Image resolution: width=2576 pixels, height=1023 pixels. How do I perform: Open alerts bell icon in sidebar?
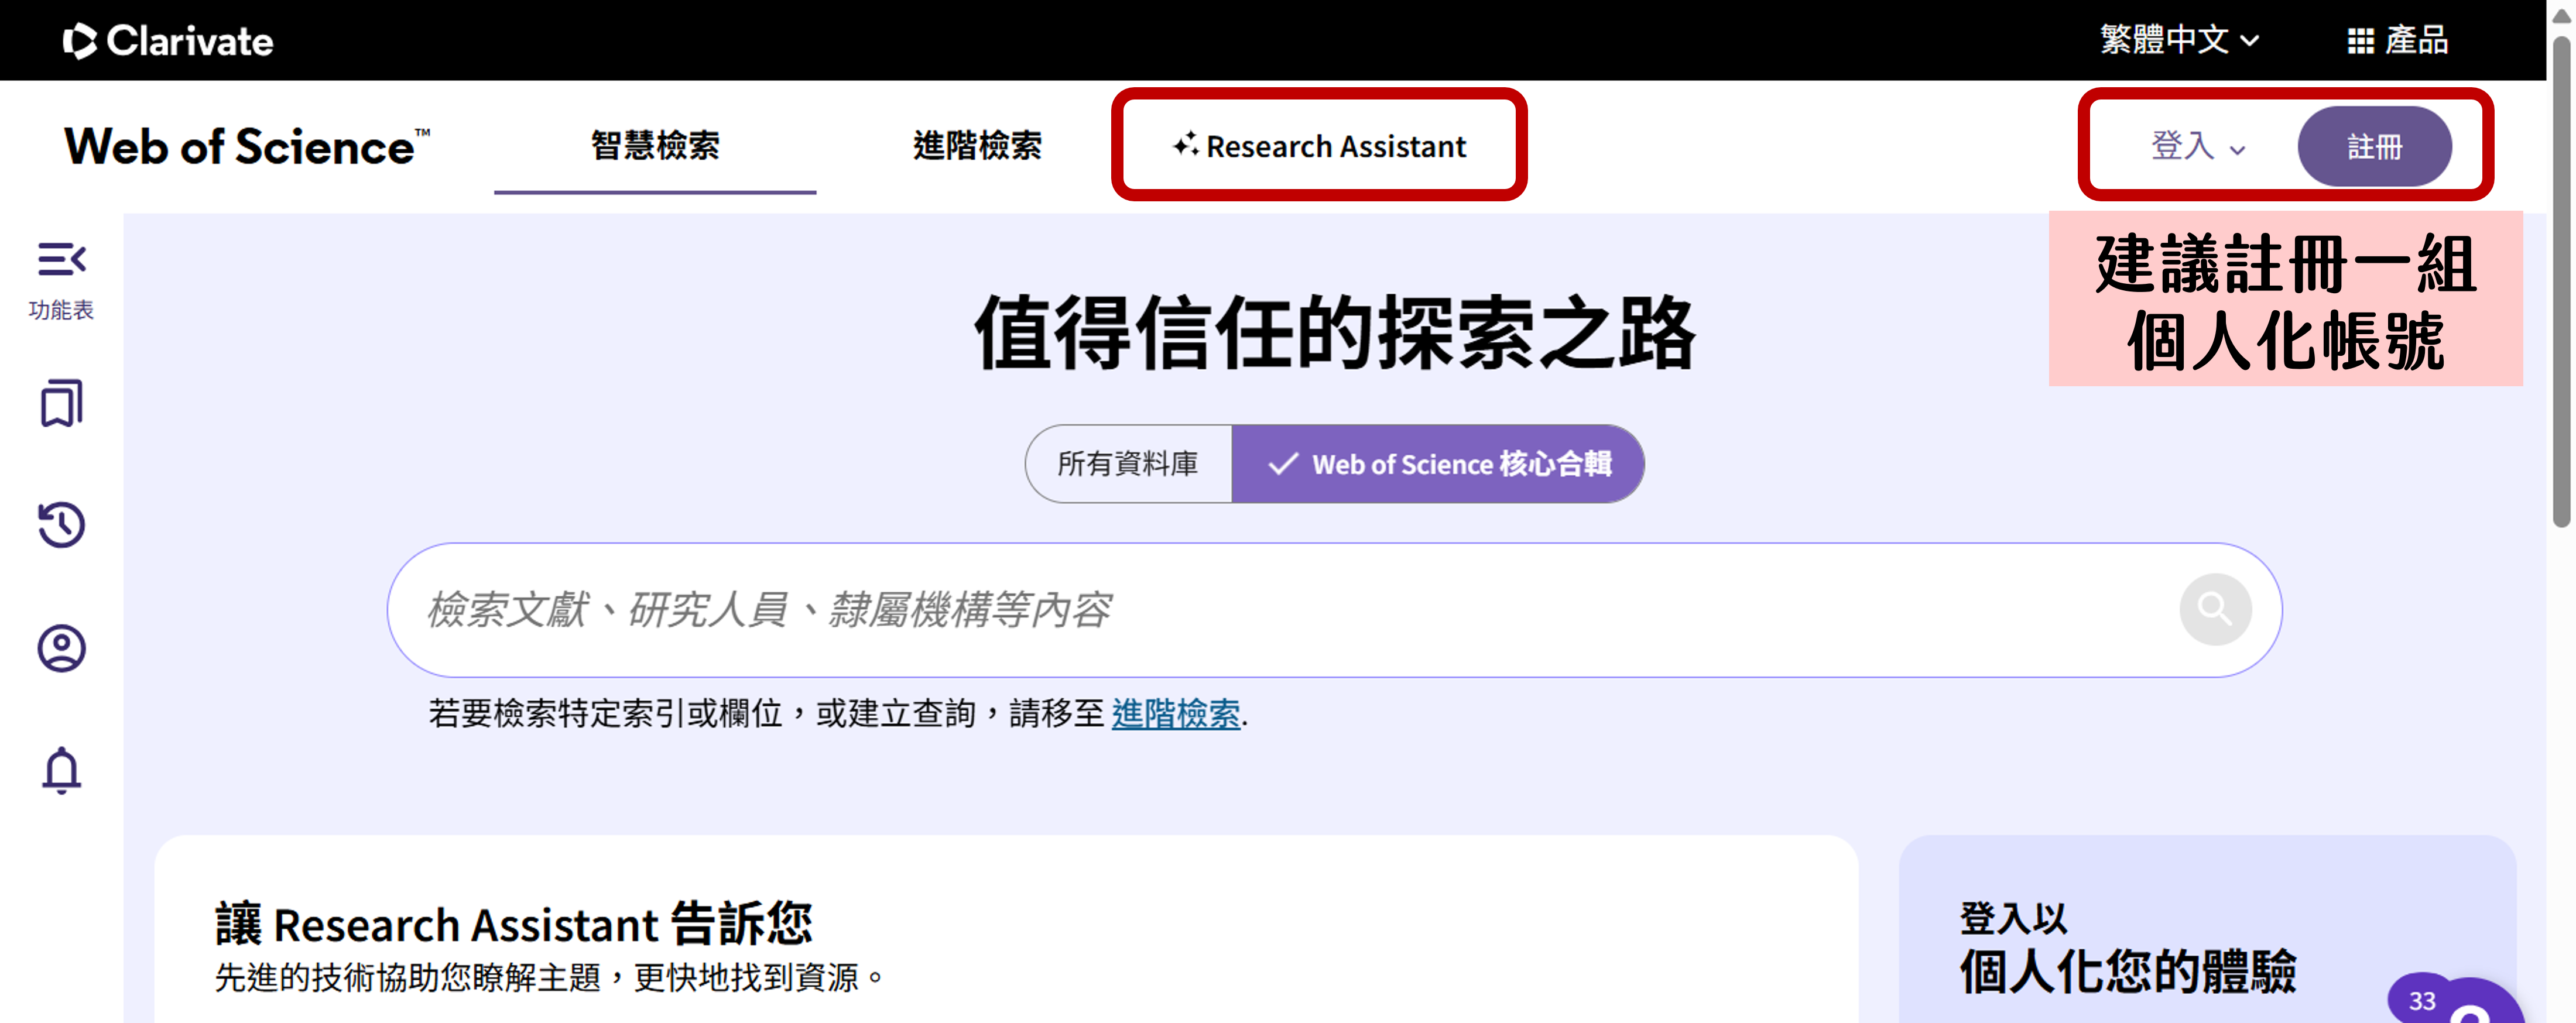61,770
